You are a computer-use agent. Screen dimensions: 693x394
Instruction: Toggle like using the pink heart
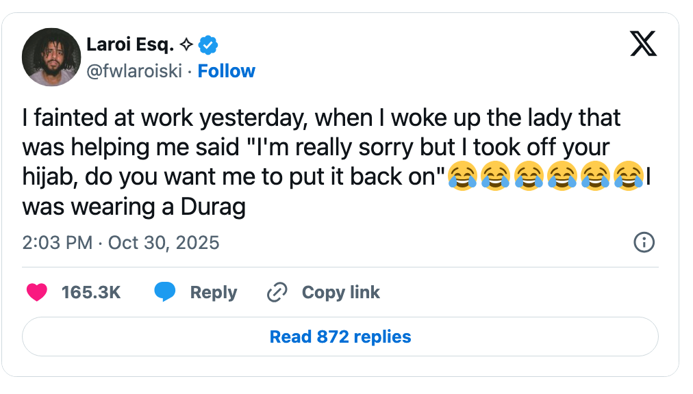(x=38, y=292)
